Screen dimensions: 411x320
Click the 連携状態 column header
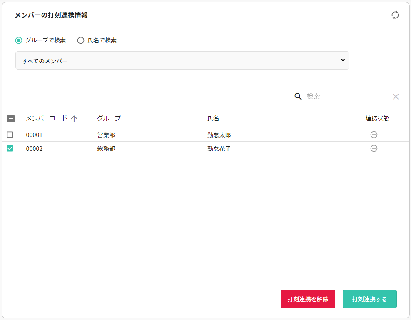click(377, 118)
